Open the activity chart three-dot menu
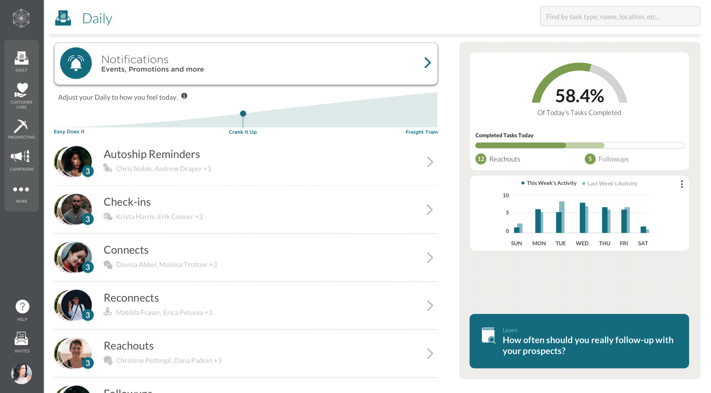Viewport: 711px width, 393px height. [682, 184]
